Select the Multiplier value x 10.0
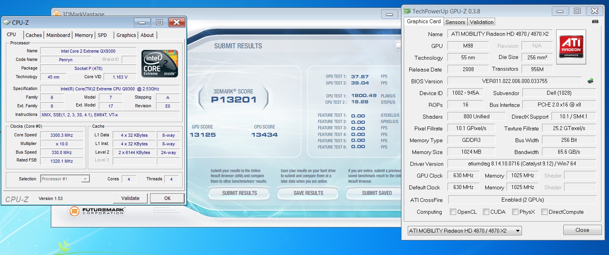The image size is (609, 255). tap(61, 144)
